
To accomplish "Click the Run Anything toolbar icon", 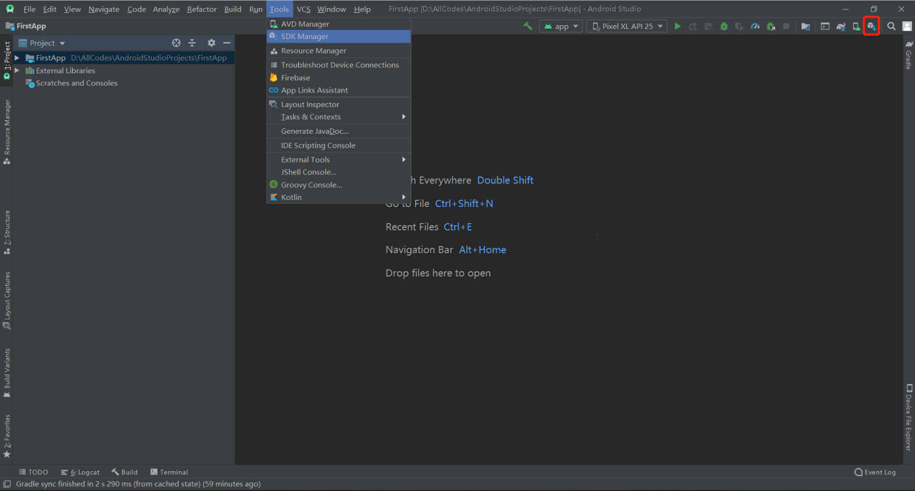I will click(x=825, y=26).
